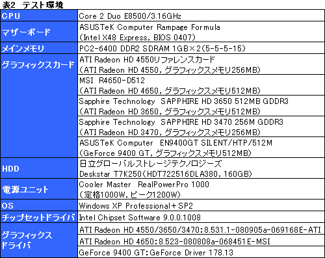Select ATI Radeon HD 4550リファレンスカード line
The image size is (325, 258).
tap(147, 60)
